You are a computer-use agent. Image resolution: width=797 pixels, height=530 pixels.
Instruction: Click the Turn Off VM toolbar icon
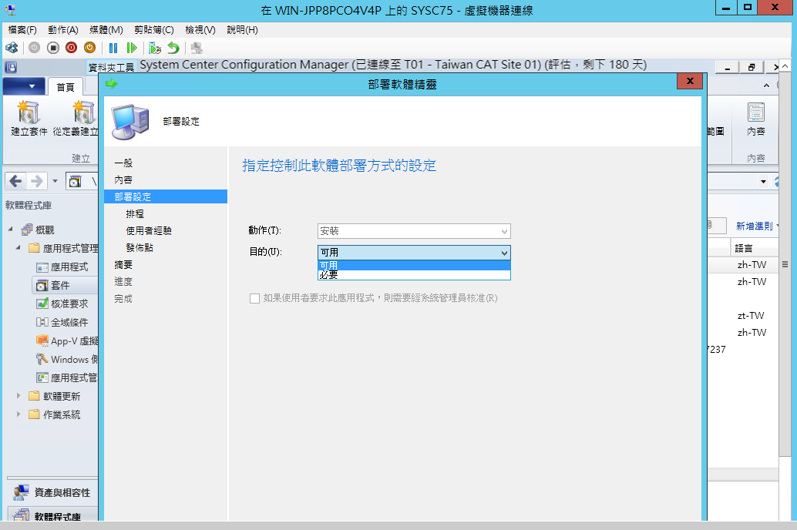(x=53, y=48)
